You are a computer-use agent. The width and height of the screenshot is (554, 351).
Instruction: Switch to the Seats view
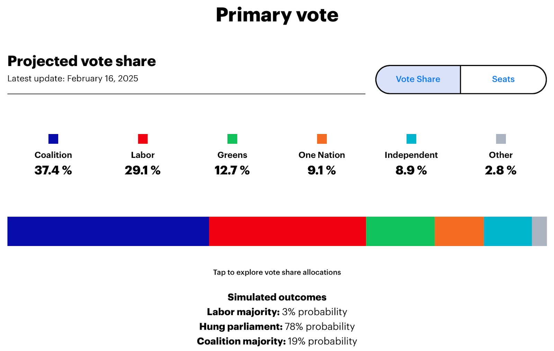pos(503,79)
